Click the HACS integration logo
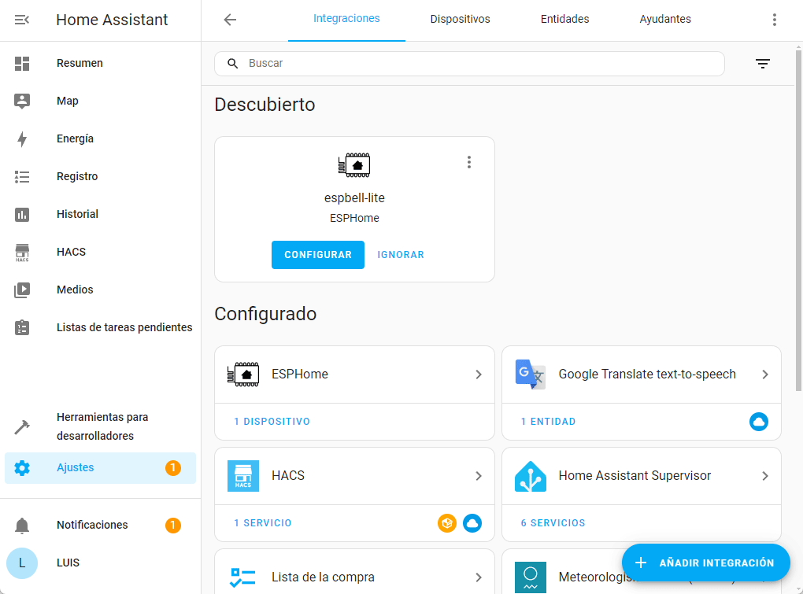 coord(243,476)
